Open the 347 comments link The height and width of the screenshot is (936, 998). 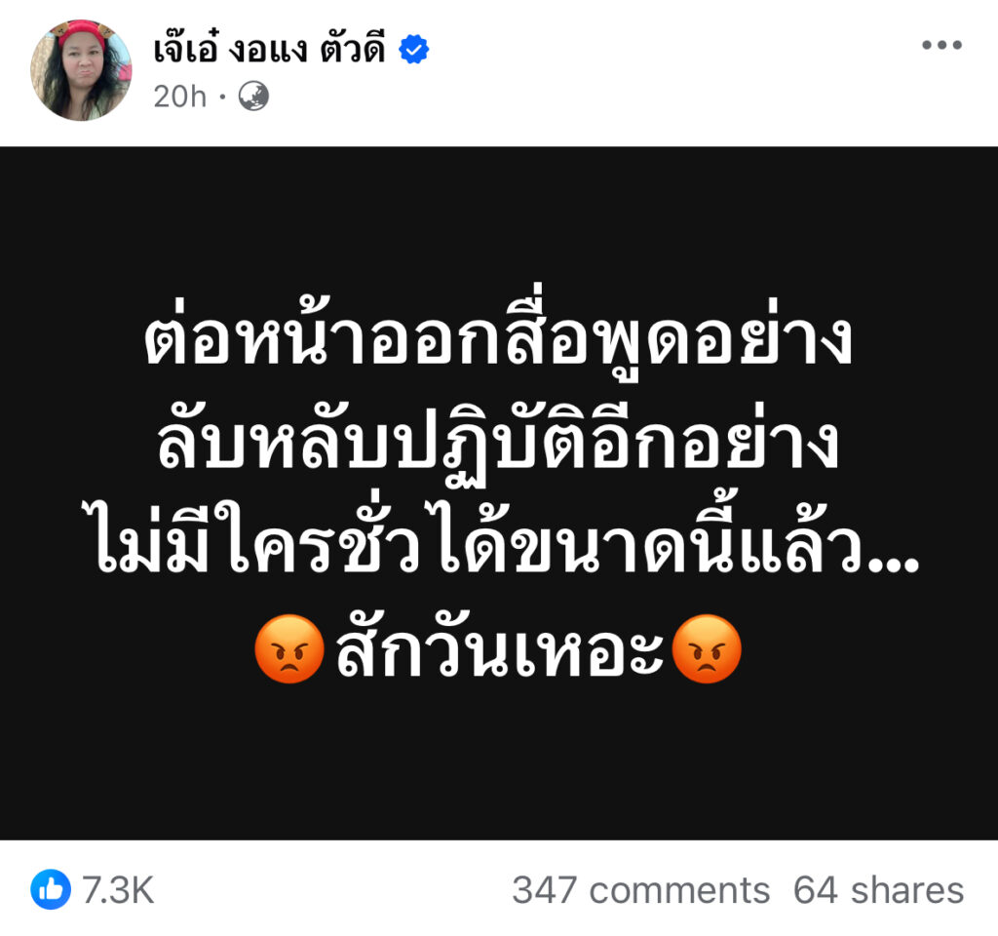[x=641, y=889]
